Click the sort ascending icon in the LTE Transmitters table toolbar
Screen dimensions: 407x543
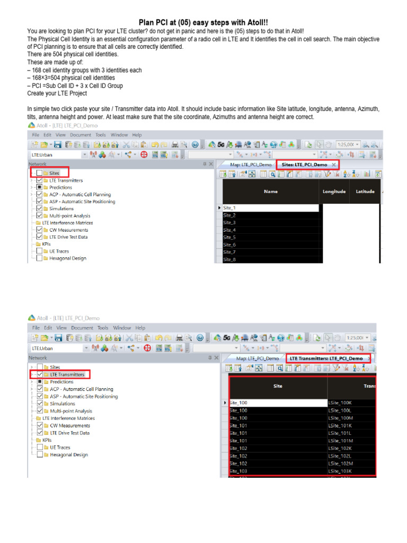357,368
